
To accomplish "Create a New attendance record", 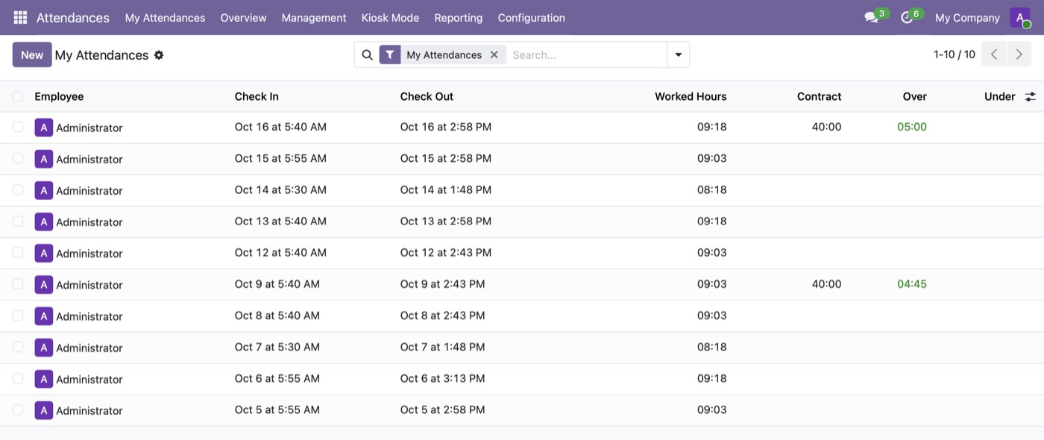I will pyautogui.click(x=32, y=54).
